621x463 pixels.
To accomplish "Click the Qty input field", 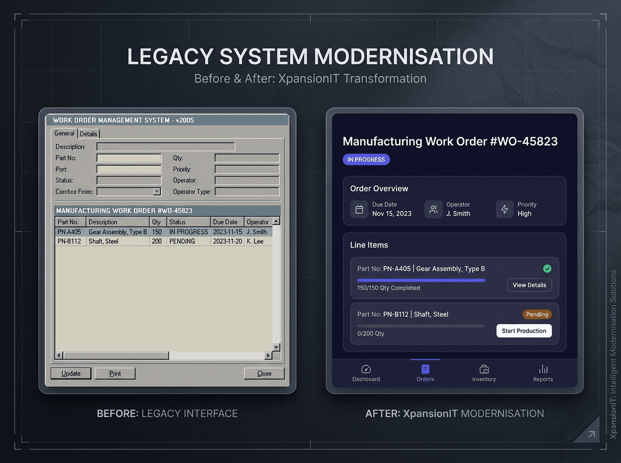I will (247, 158).
